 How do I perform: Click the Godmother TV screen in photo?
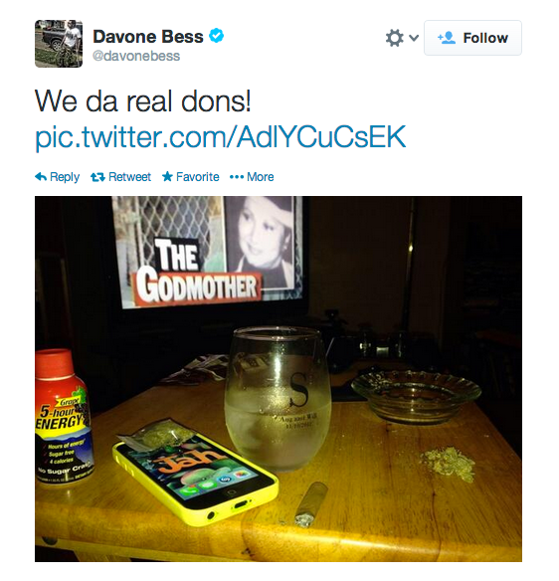point(208,252)
